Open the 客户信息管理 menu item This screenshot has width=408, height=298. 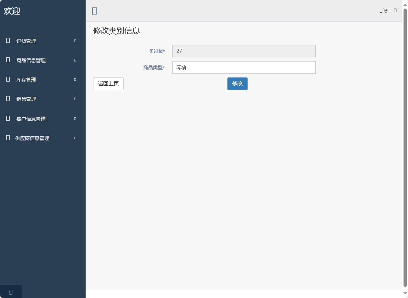tap(31, 118)
